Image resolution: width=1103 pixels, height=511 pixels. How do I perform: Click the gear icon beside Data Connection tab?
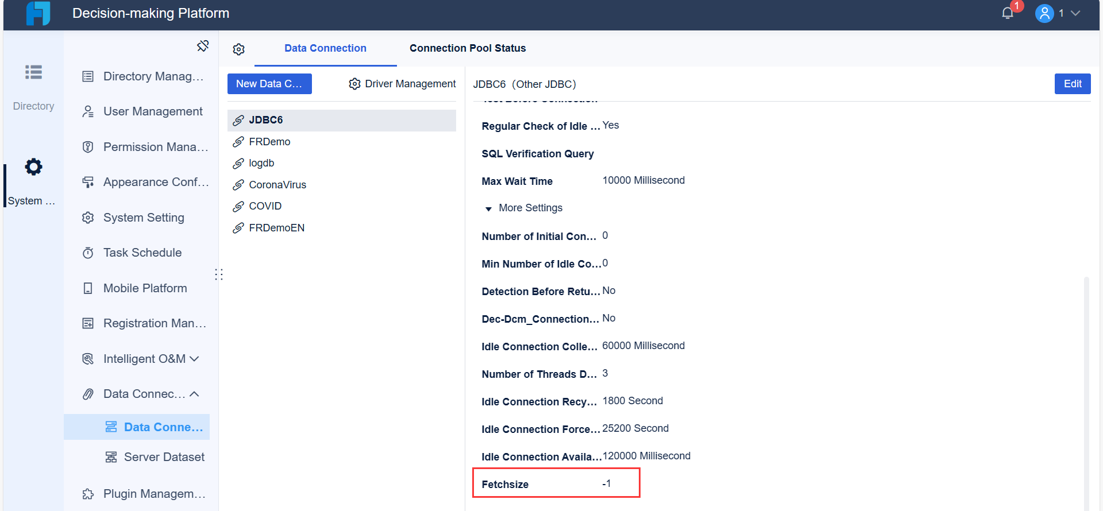click(239, 49)
